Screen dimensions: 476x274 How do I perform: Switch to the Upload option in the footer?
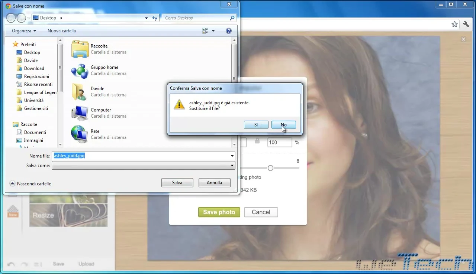pos(86,264)
